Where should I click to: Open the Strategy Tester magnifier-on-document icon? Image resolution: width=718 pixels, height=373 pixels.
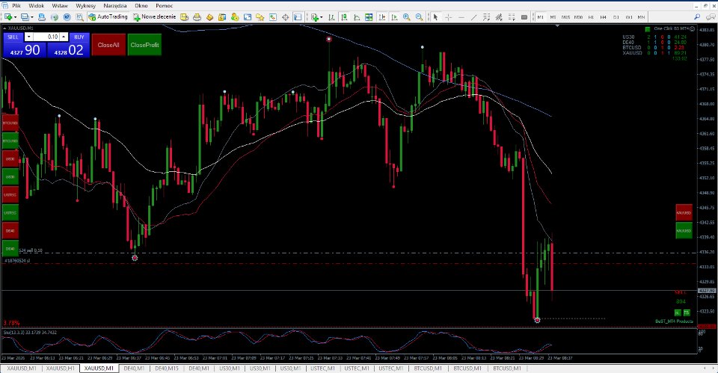coord(79,17)
